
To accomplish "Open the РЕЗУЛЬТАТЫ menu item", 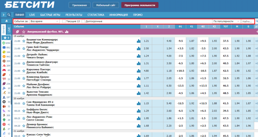I will coord(74,15).
